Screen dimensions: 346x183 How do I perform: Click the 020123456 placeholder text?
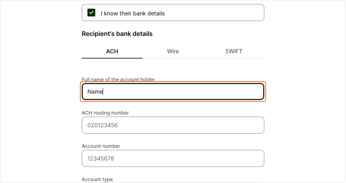click(103, 125)
